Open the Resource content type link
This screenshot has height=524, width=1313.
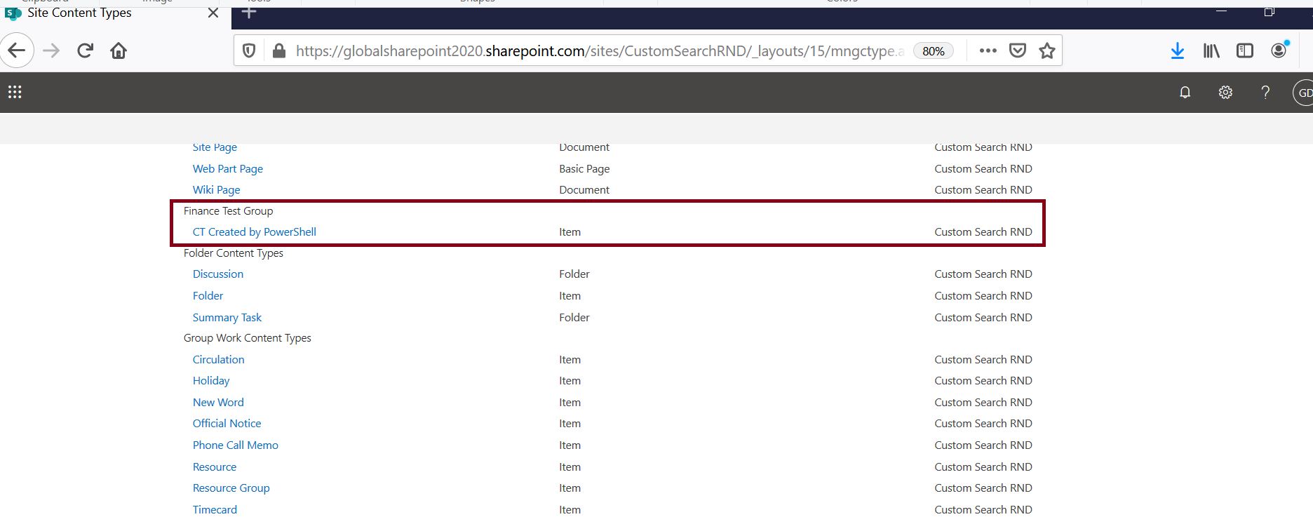(x=214, y=466)
